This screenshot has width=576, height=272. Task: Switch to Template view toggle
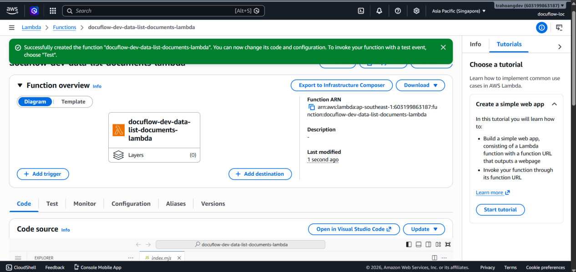pyautogui.click(x=73, y=102)
